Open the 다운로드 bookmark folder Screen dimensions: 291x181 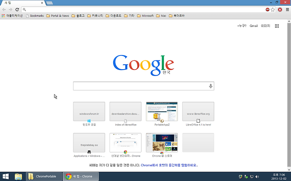[114, 16]
